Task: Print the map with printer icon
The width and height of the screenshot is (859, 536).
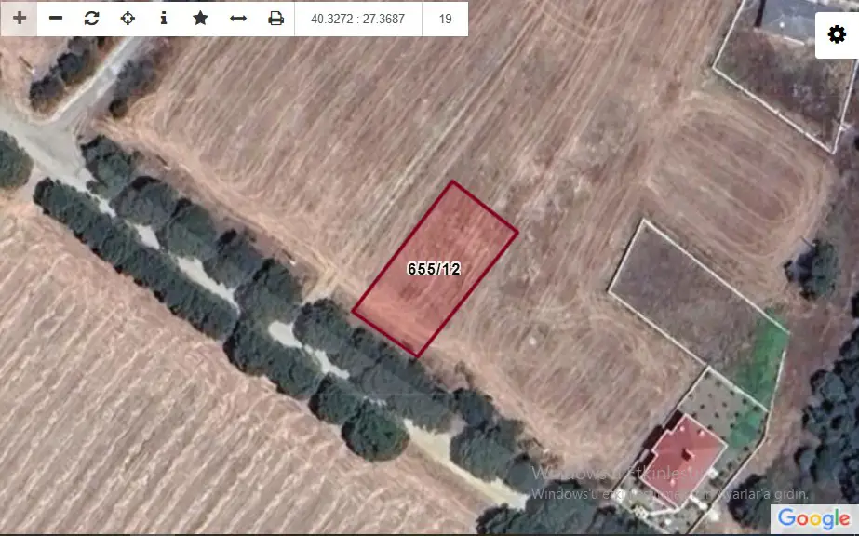Action: [x=276, y=19]
